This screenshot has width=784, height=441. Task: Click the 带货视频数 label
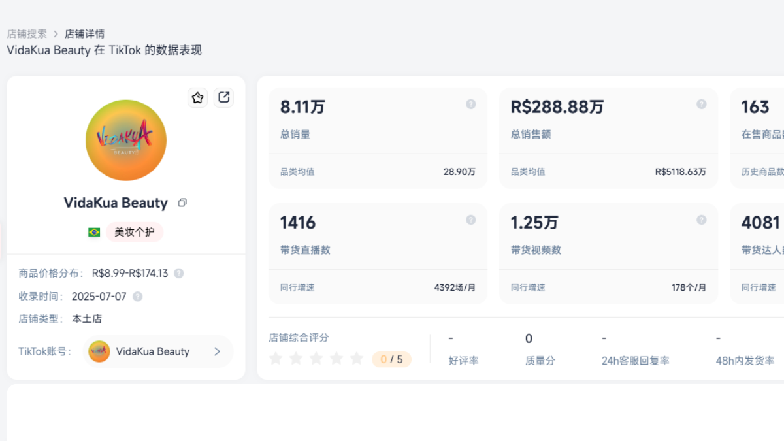[x=536, y=250]
